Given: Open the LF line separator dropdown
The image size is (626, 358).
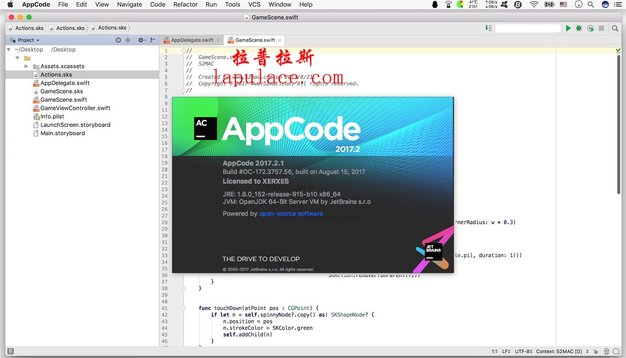Looking at the screenshot, I should (x=506, y=351).
